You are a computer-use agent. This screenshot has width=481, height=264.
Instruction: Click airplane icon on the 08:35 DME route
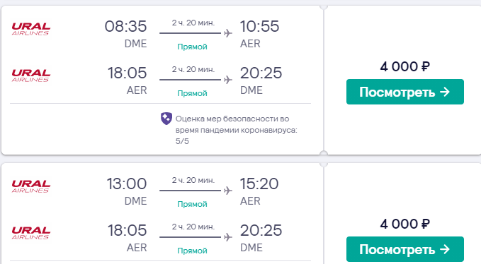[x=227, y=33]
